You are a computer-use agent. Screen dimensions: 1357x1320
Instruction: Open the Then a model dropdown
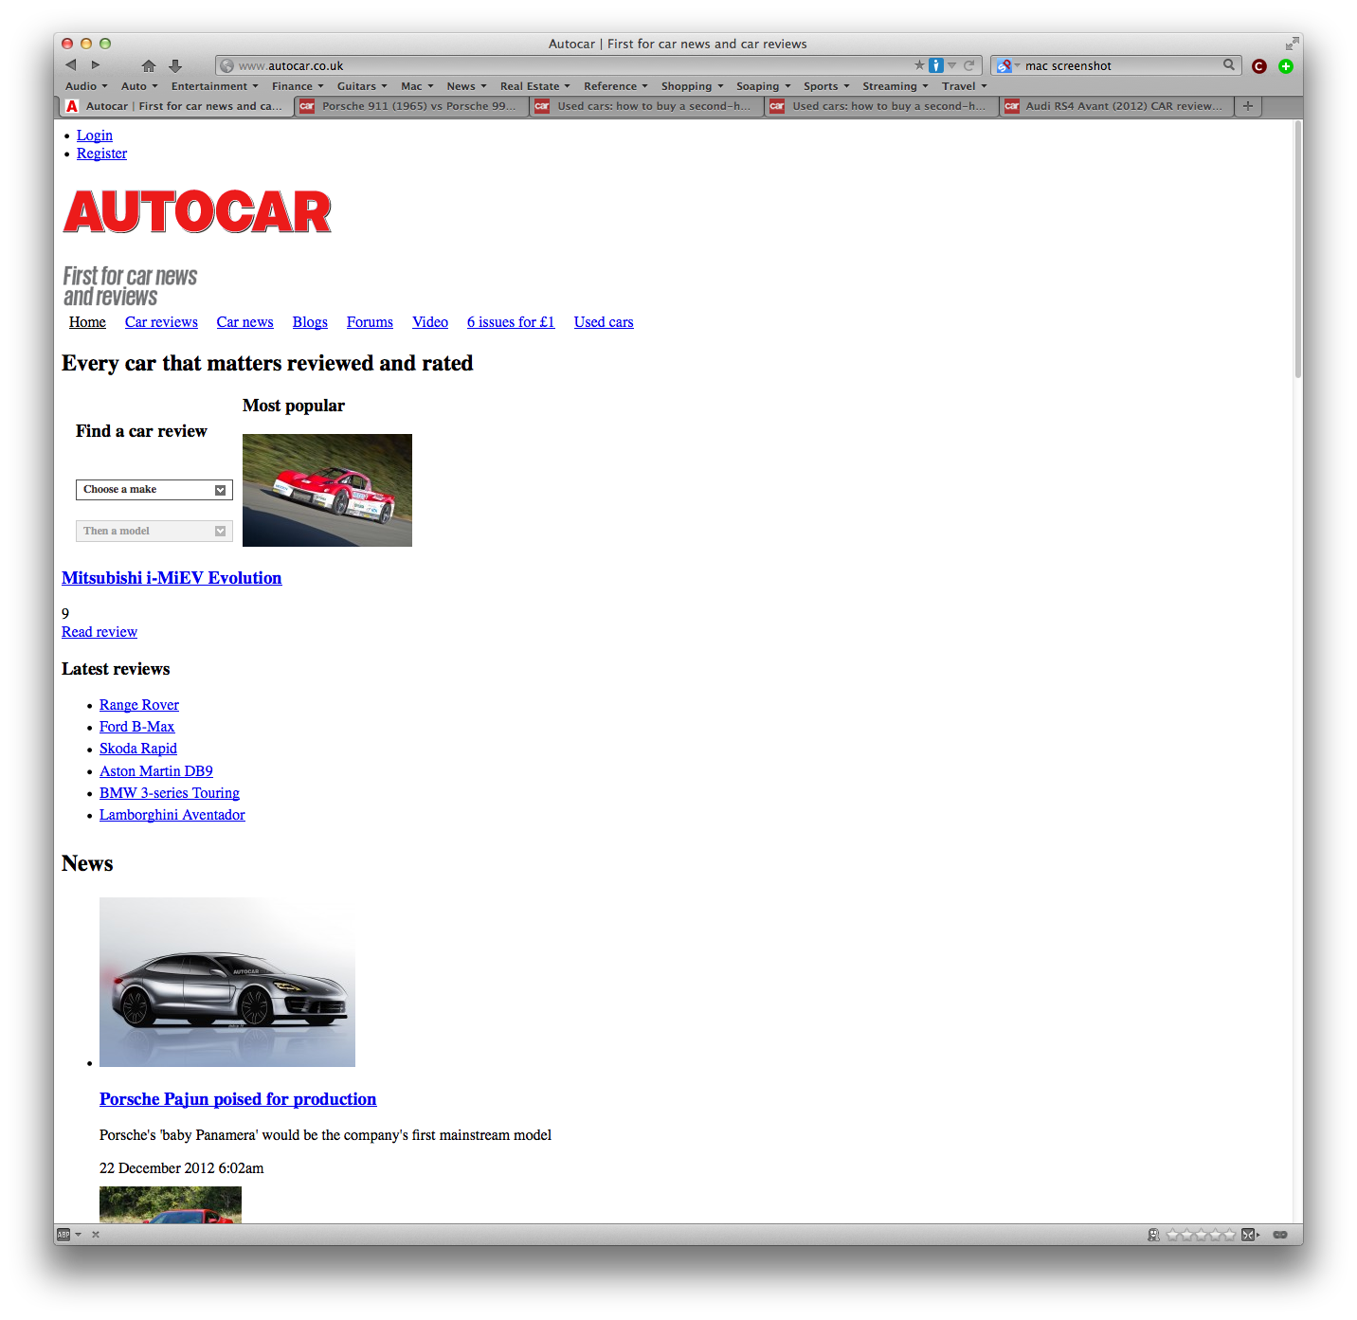tap(154, 531)
